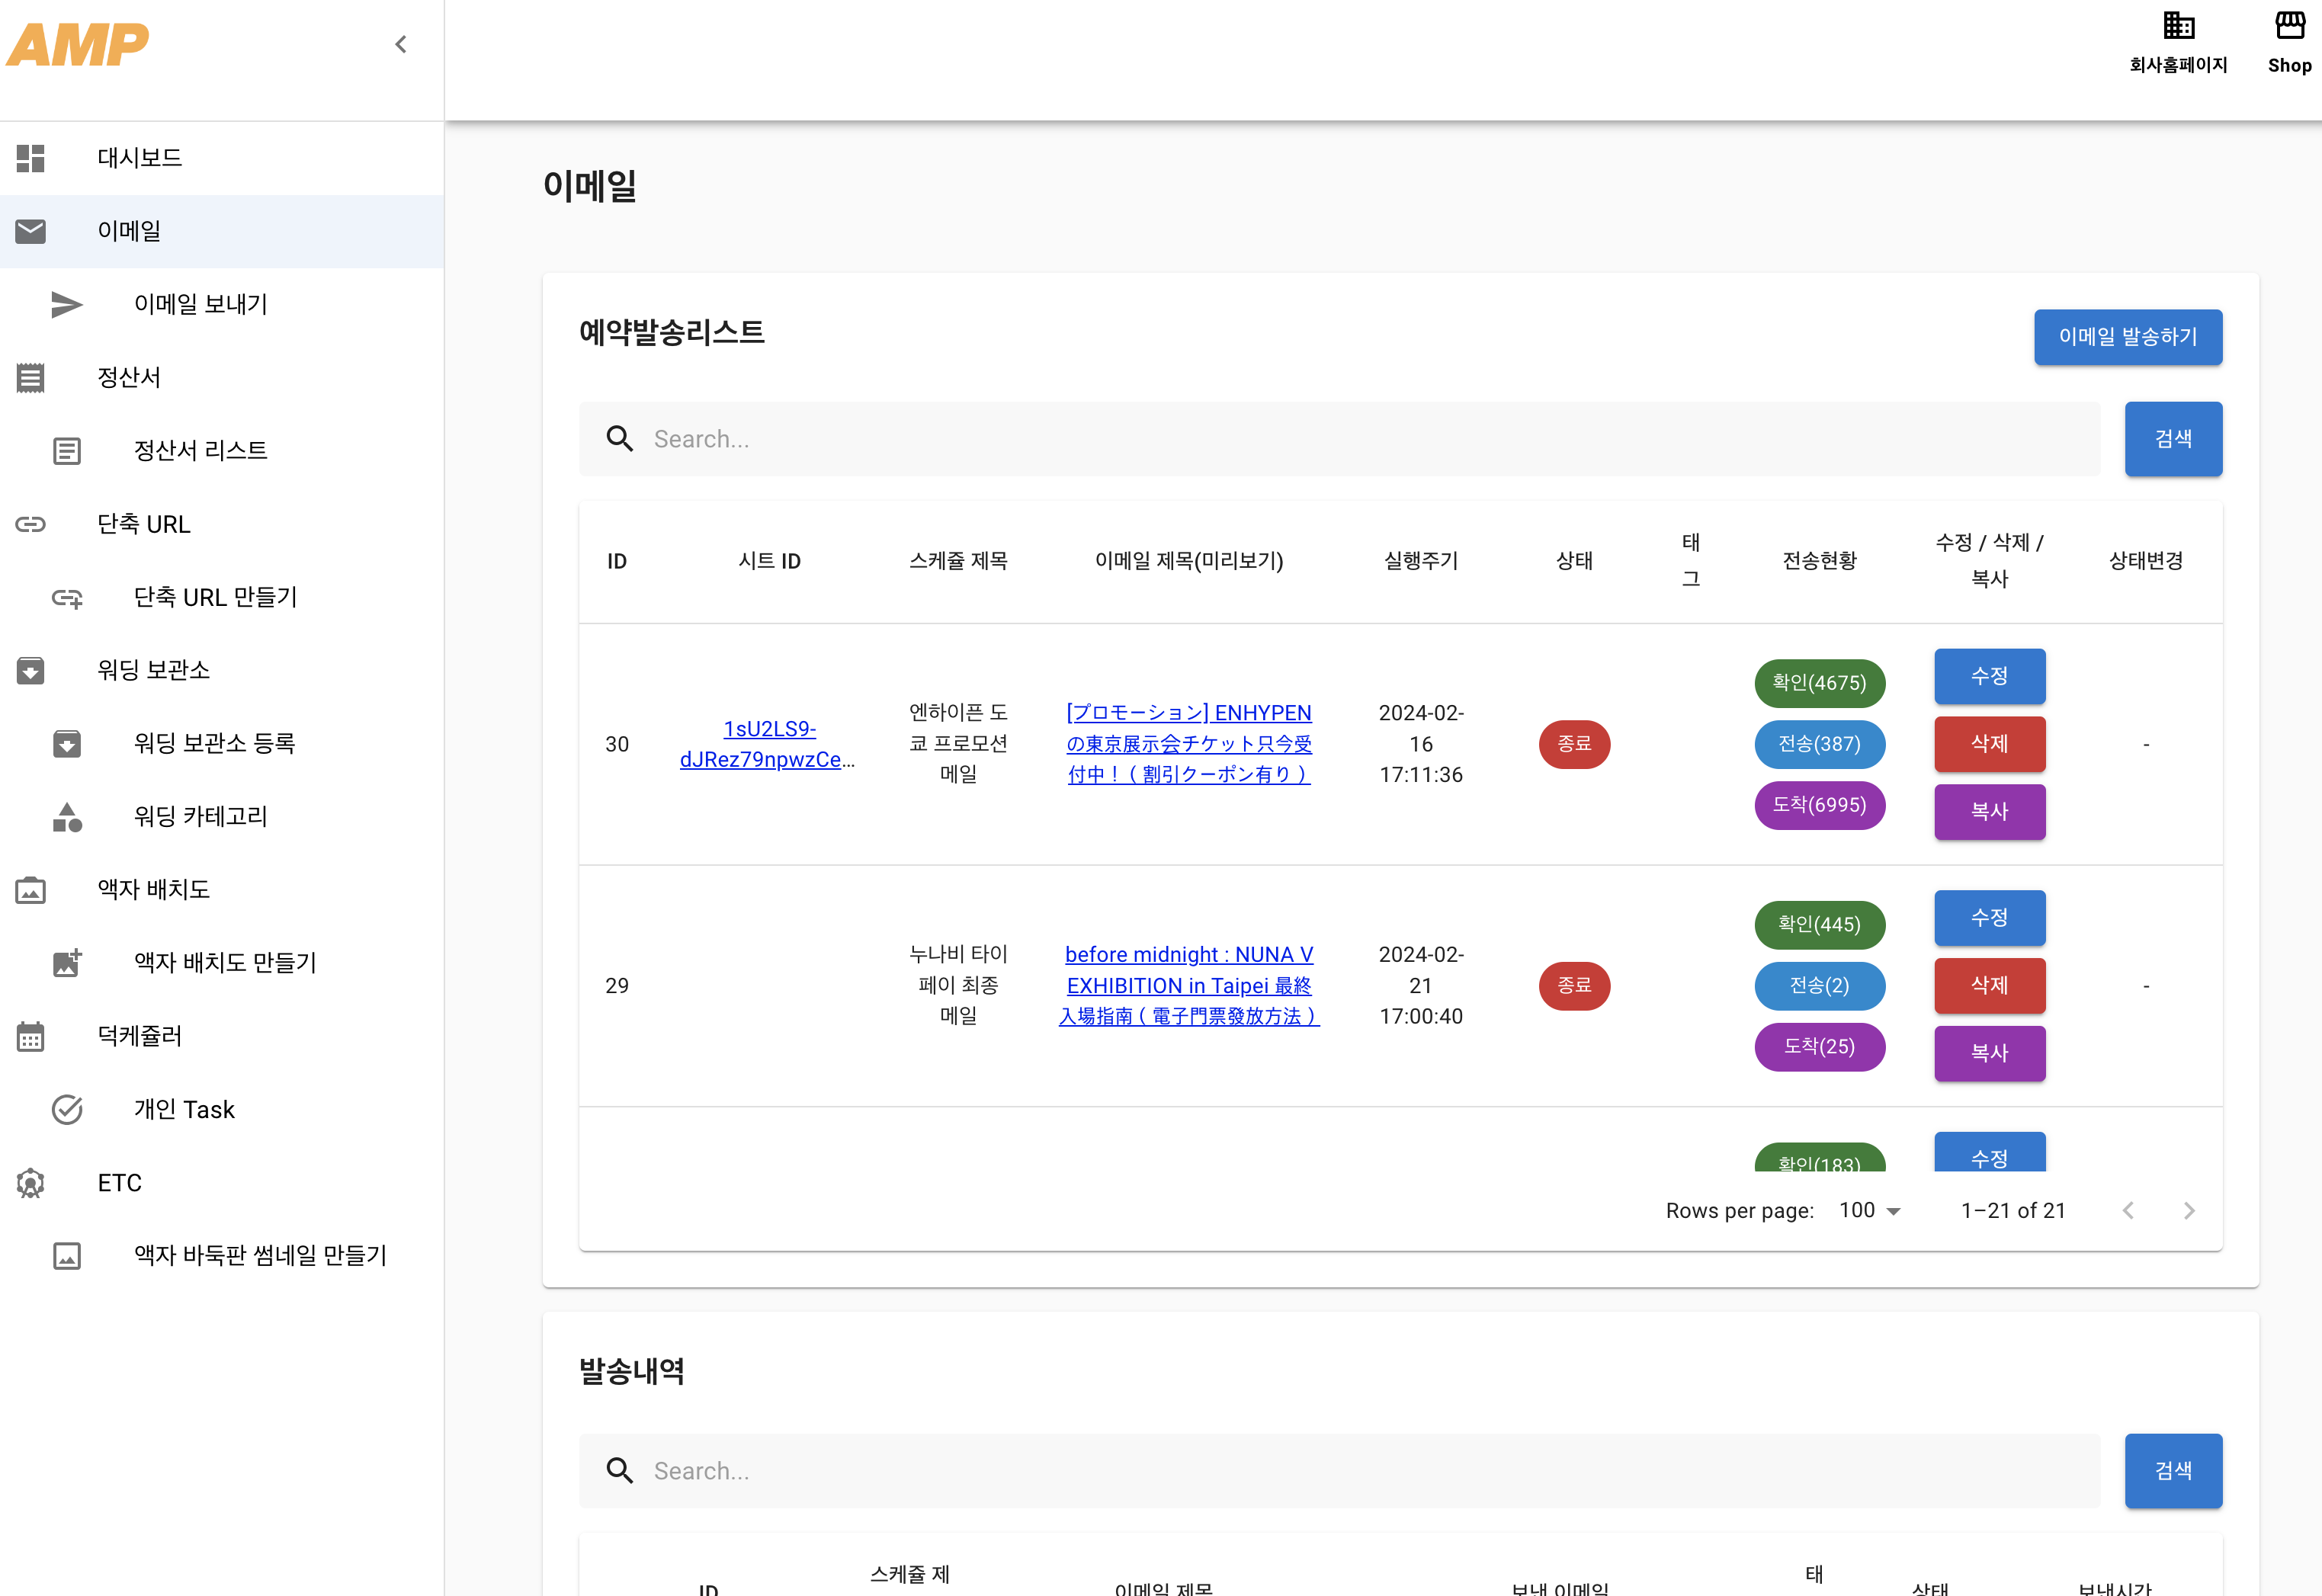Go to next page of scheduled list
2322x1596 pixels.
tap(2189, 1210)
